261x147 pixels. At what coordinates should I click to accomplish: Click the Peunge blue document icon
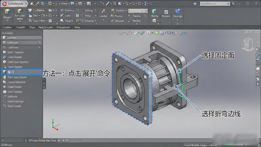click(x=177, y=11)
